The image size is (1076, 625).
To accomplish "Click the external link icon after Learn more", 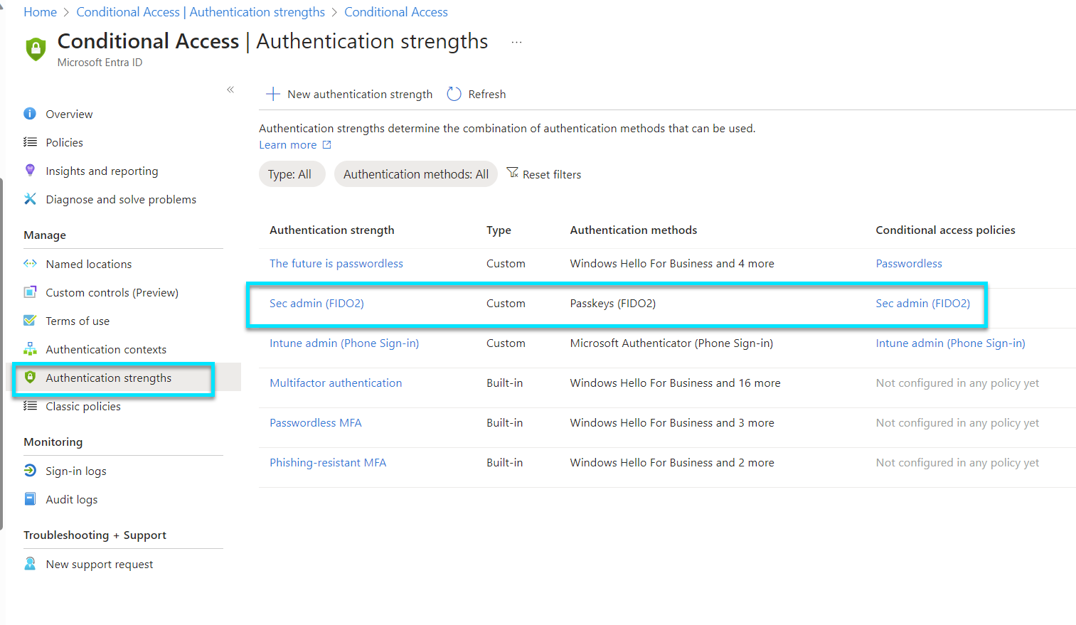I will 327,145.
